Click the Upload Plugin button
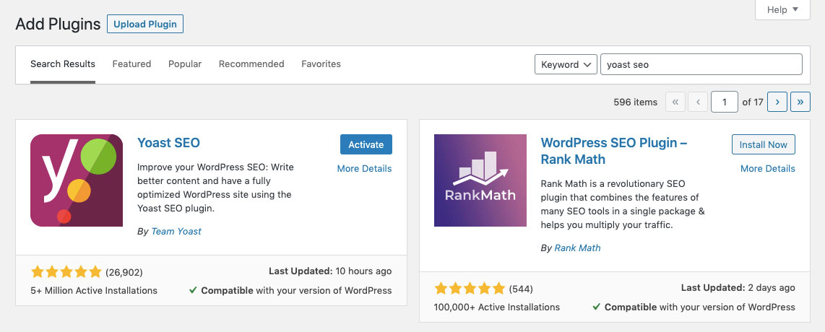 tap(145, 24)
